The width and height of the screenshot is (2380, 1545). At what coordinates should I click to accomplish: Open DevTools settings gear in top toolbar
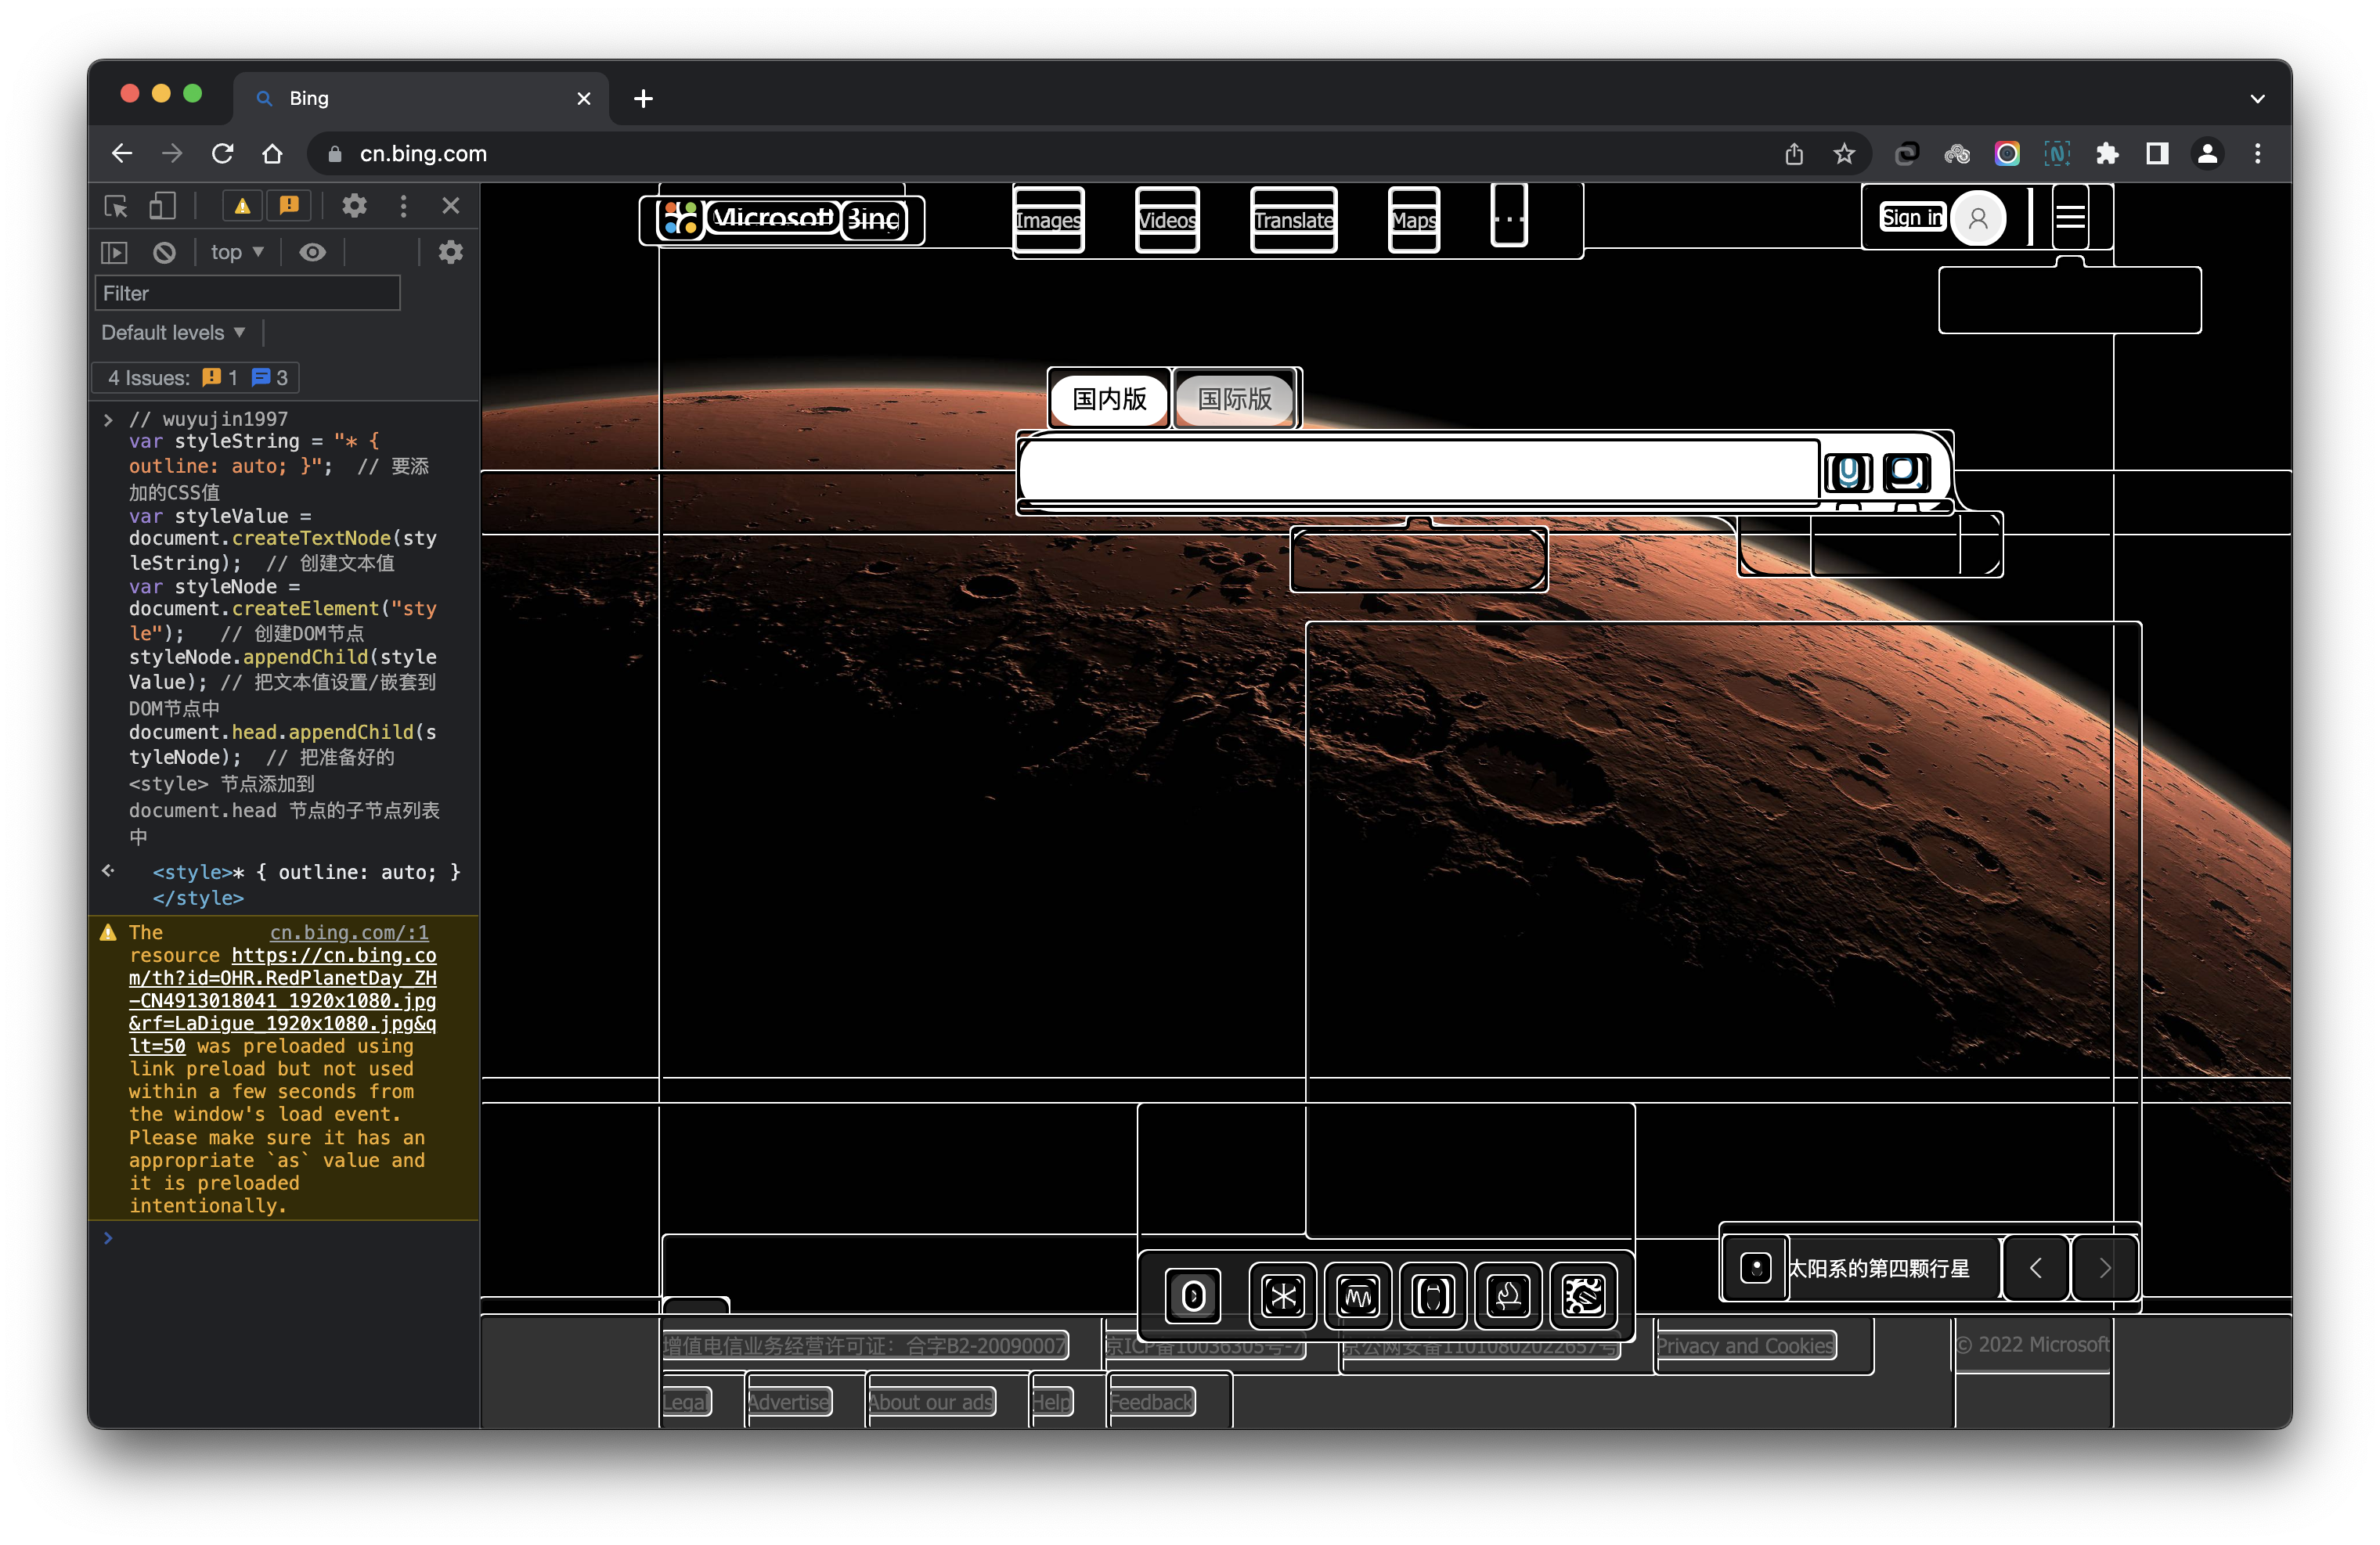pos(354,206)
